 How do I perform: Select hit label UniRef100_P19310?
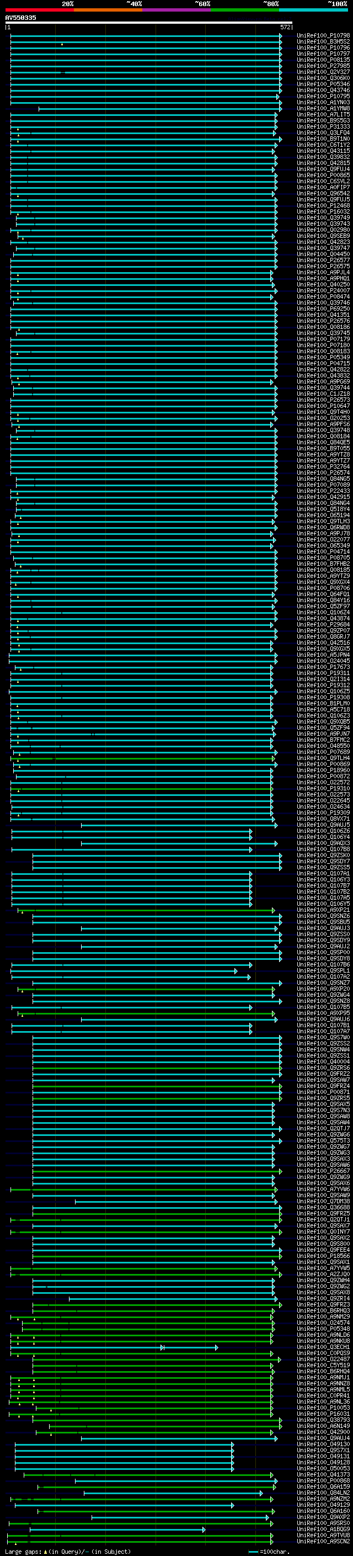tap(323, 789)
